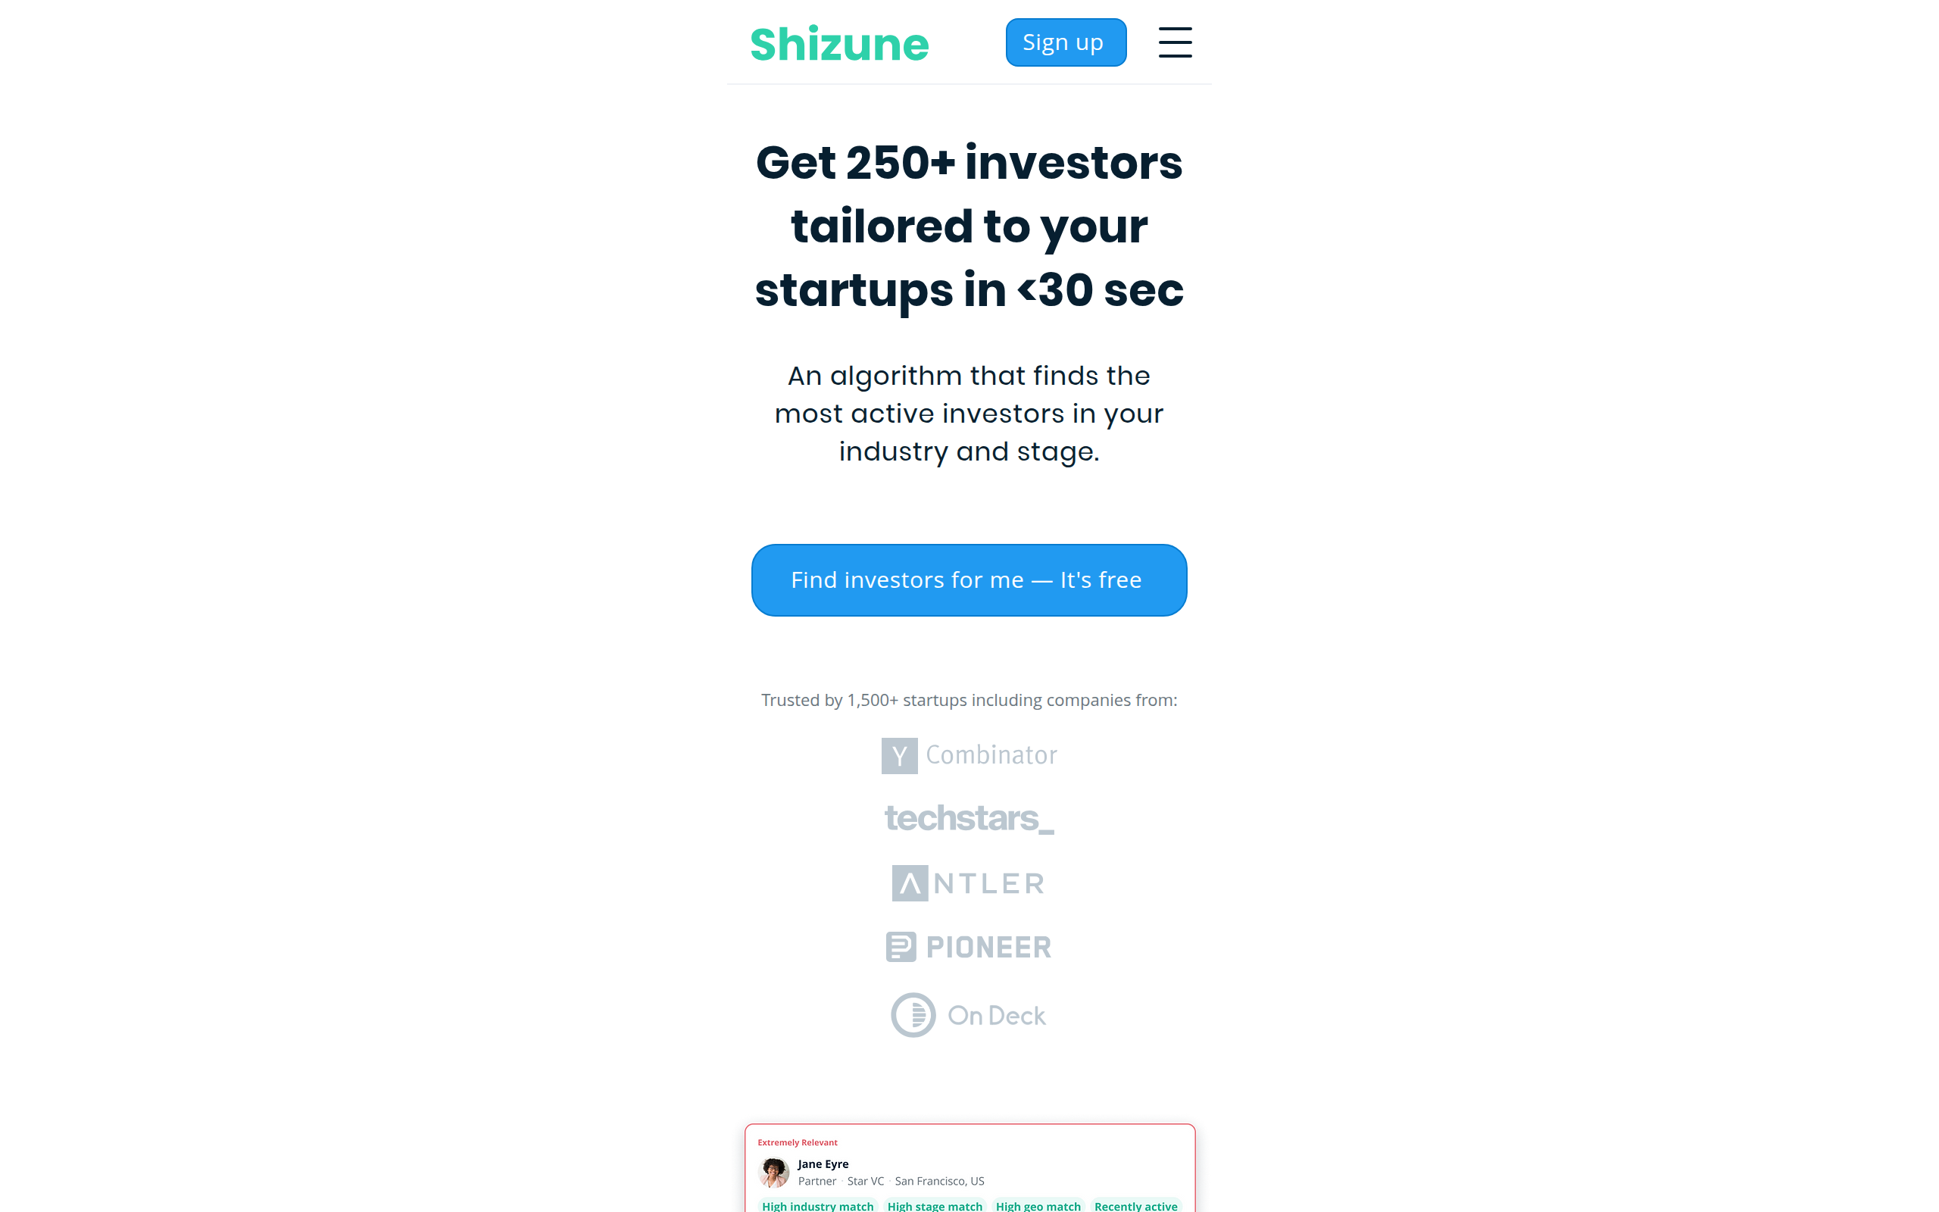Click the NTLER wordmark text
Viewport: 1939px width, 1212px height.
pyautogui.click(x=988, y=883)
